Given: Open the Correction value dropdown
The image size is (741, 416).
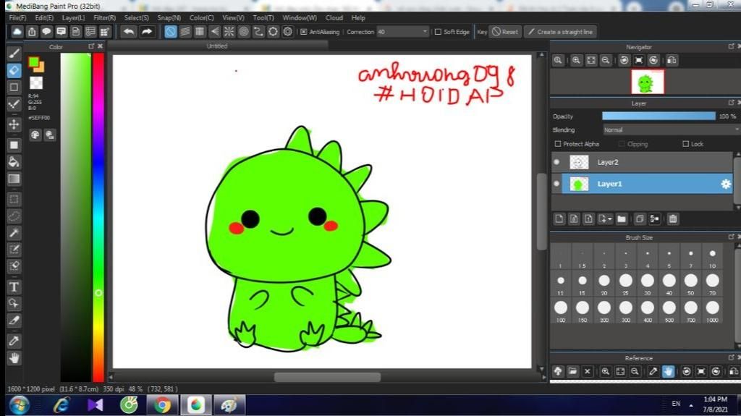Looking at the screenshot, I should (x=402, y=32).
